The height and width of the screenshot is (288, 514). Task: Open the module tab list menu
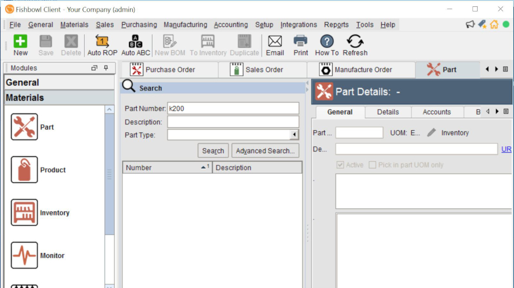(x=505, y=69)
